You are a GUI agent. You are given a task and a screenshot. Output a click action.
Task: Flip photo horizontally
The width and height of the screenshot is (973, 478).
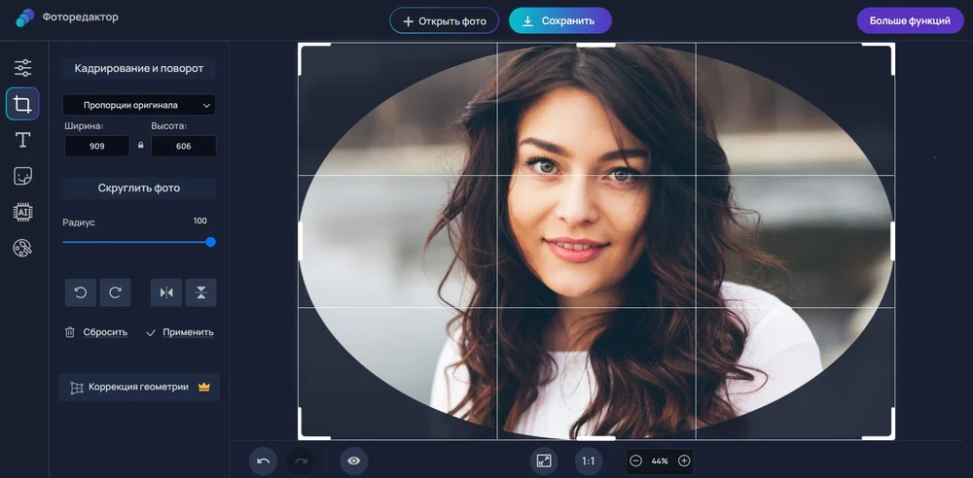coord(166,292)
